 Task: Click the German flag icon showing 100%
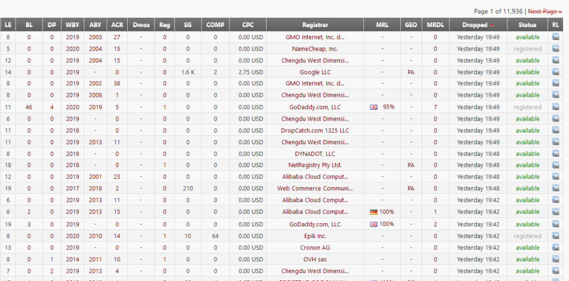373,212
